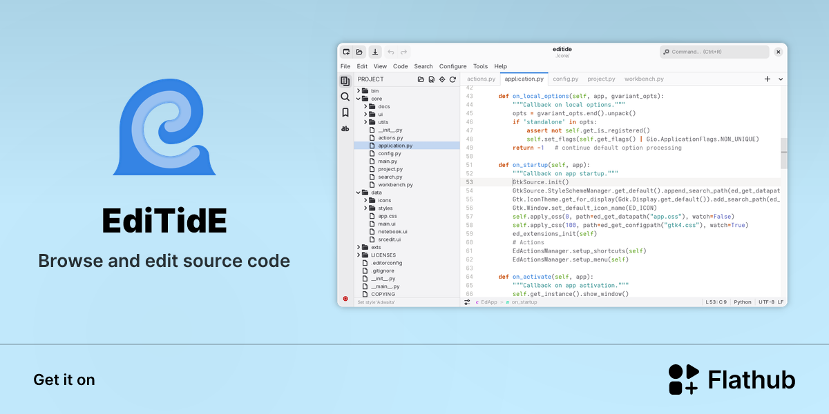
Task: Click the new window icon in header
Action: click(346, 52)
